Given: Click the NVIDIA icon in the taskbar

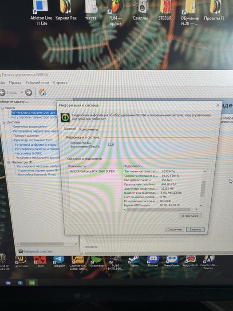Looking at the screenshot, I should point(32,283).
